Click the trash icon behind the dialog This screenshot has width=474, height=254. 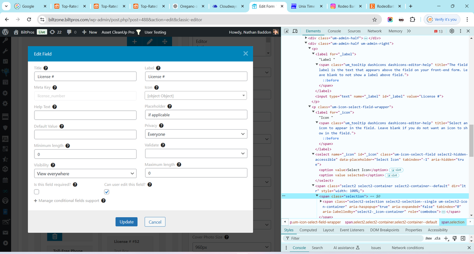tap(54, 236)
